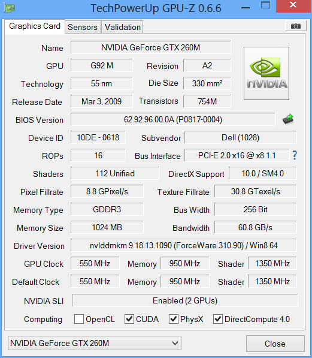Click the Close button
The width and height of the screenshot is (312, 358).
click(x=275, y=344)
